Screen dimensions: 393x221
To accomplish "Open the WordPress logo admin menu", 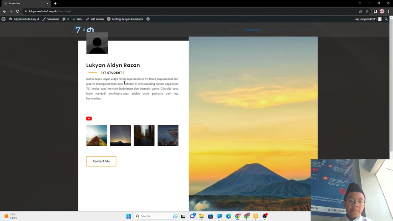I will [x=4, y=19].
